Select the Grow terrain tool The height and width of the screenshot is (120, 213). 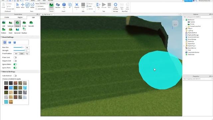[17, 24]
